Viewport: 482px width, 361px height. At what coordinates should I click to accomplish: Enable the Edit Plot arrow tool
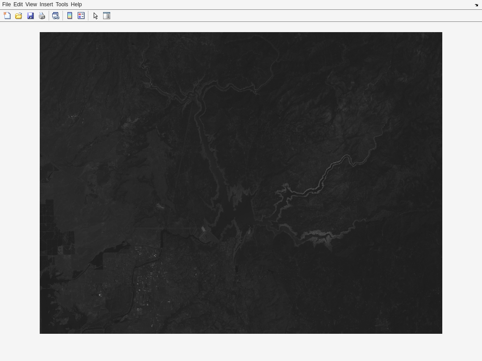point(95,16)
